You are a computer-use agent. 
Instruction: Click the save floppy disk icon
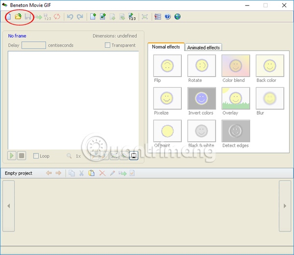28,17
